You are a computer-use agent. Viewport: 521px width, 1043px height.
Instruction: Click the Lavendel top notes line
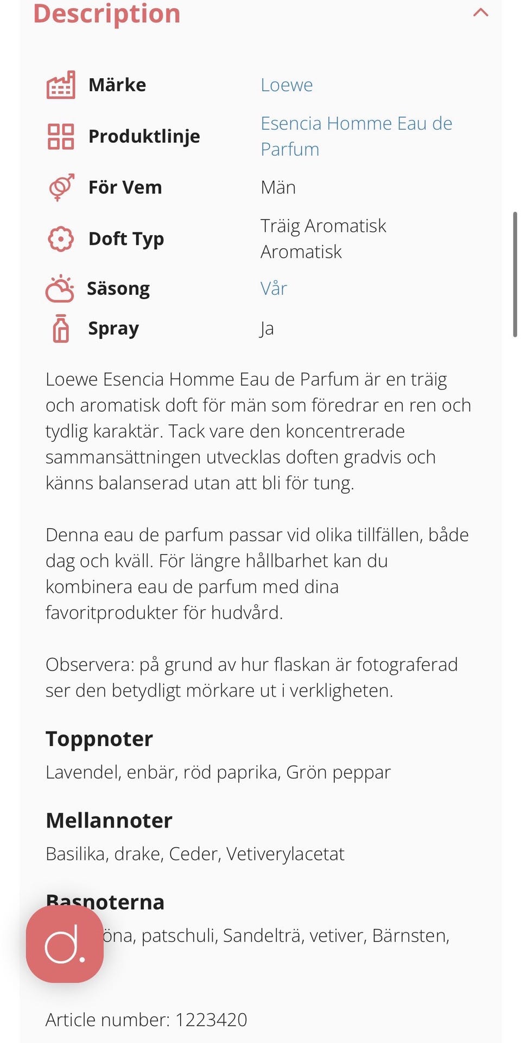[218, 772]
